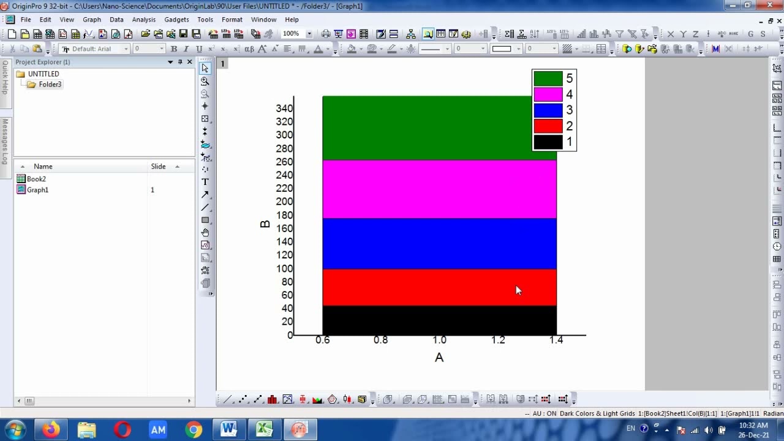Click the Bold formatting button

tap(173, 49)
